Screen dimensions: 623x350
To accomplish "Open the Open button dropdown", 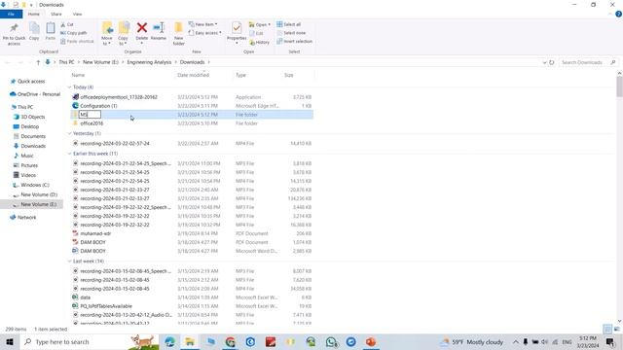I will click(x=260, y=24).
